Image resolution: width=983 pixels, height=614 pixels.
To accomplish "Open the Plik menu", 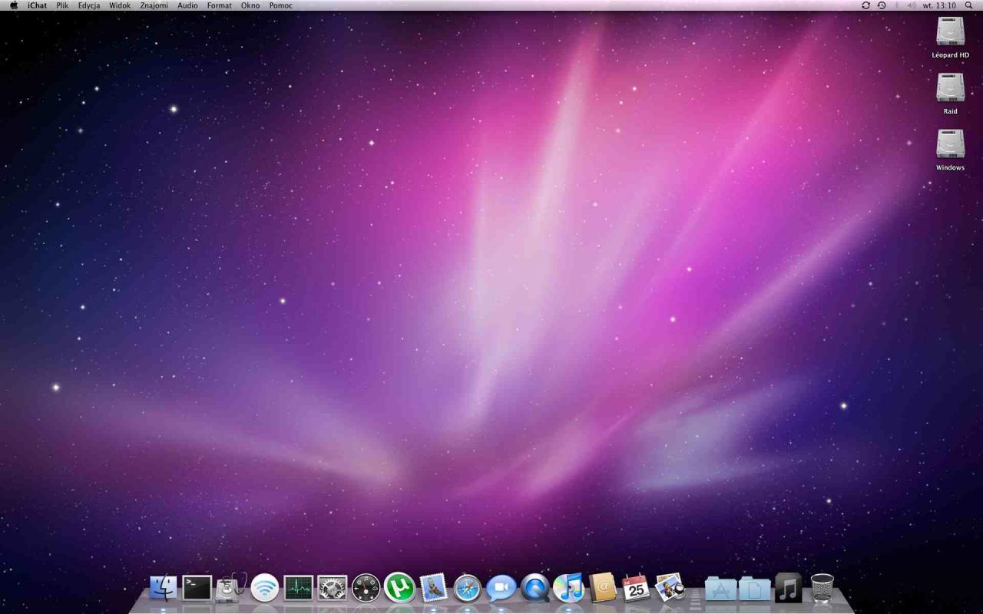I will 62,5.
